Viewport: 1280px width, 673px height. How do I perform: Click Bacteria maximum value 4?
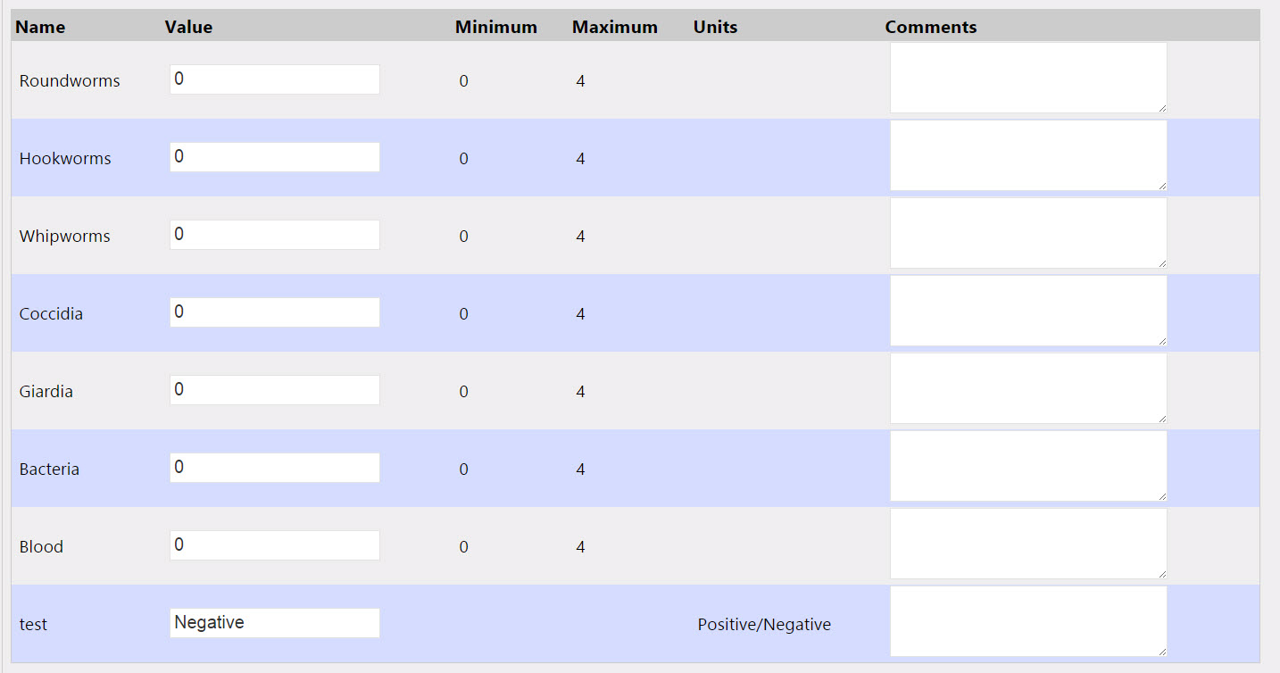(580, 469)
